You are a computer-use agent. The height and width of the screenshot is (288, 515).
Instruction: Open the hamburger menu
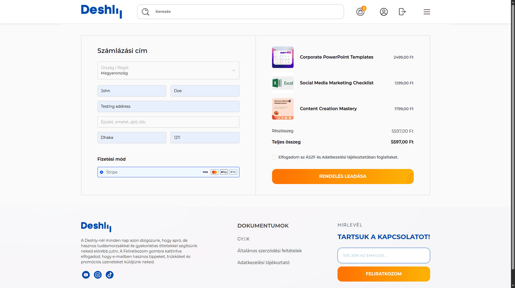pos(427,12)
